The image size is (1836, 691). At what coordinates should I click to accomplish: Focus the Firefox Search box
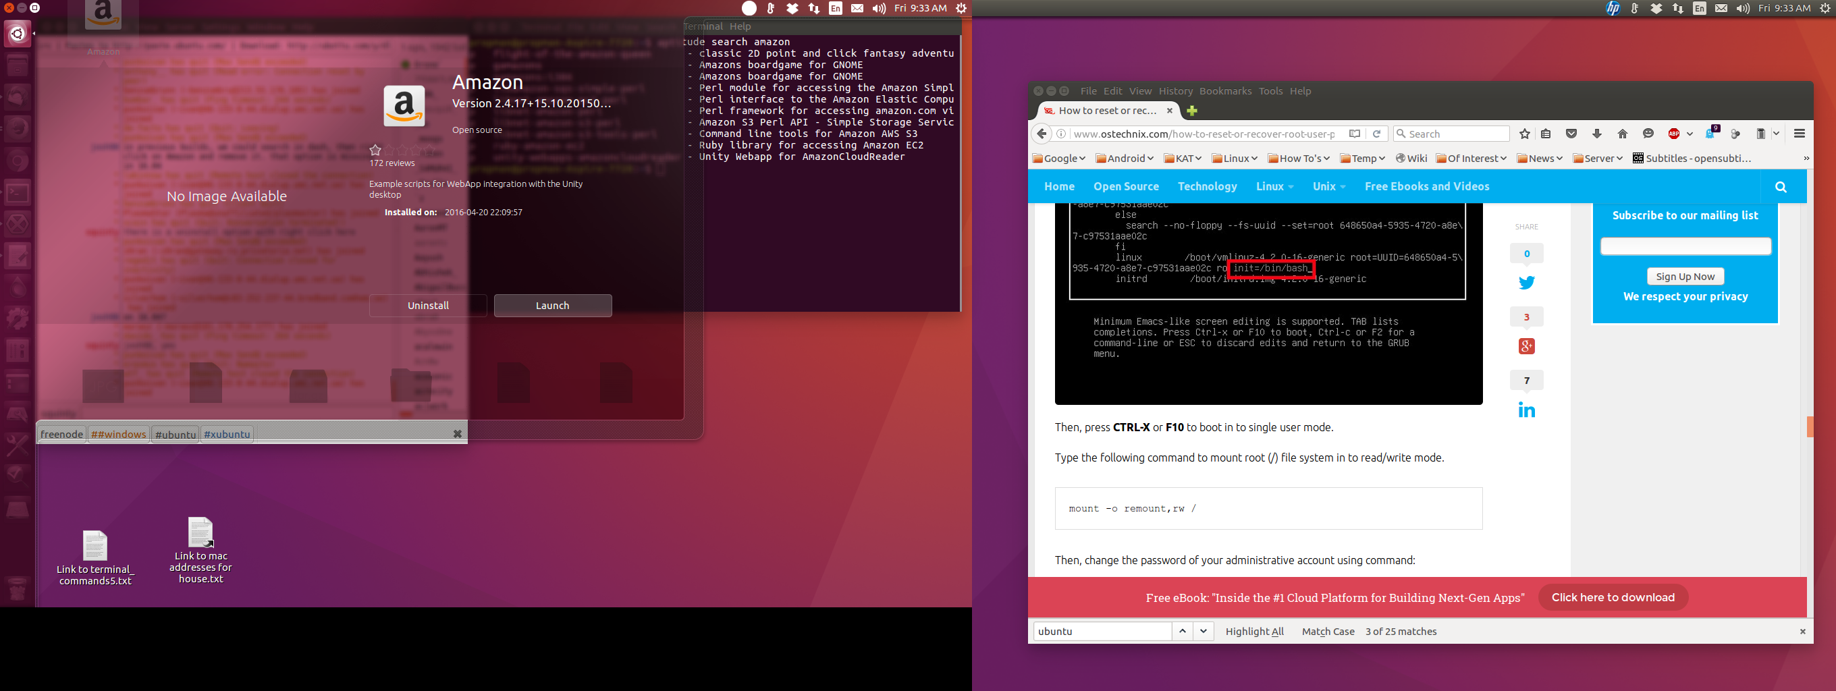1451,134
